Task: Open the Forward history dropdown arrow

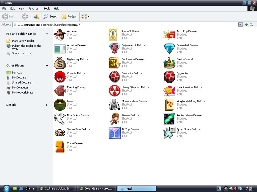Action: pyautogui.click(x=31, y=16)
